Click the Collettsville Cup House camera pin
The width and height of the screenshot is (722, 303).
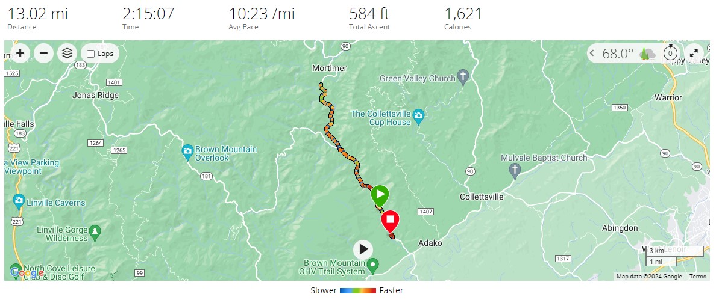[418, 115]
